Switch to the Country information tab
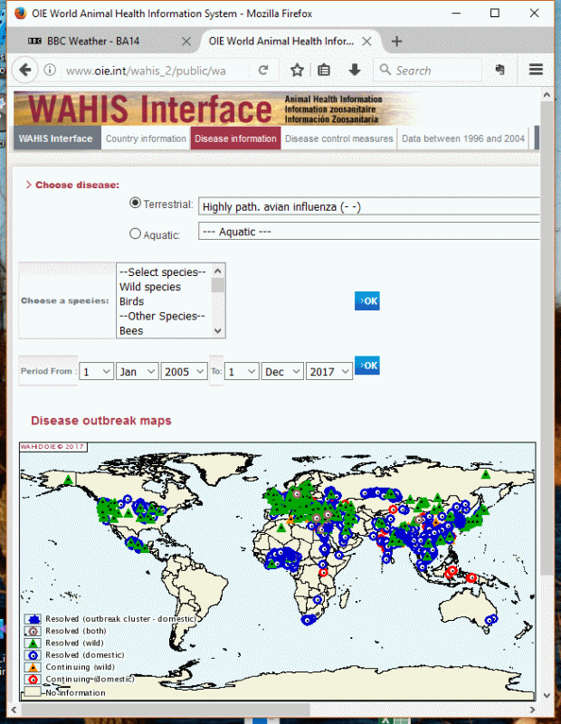 (x=146, y=138)
